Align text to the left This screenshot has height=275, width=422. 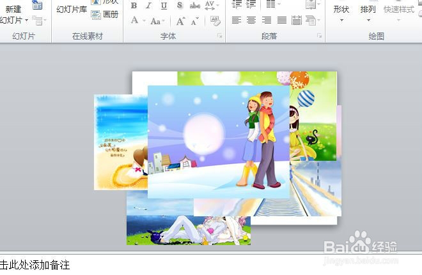237,20
